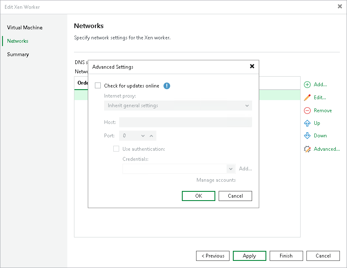Confirm with OK in Advanced Settings
Screen dimensions: 347x268
point(199,196)
